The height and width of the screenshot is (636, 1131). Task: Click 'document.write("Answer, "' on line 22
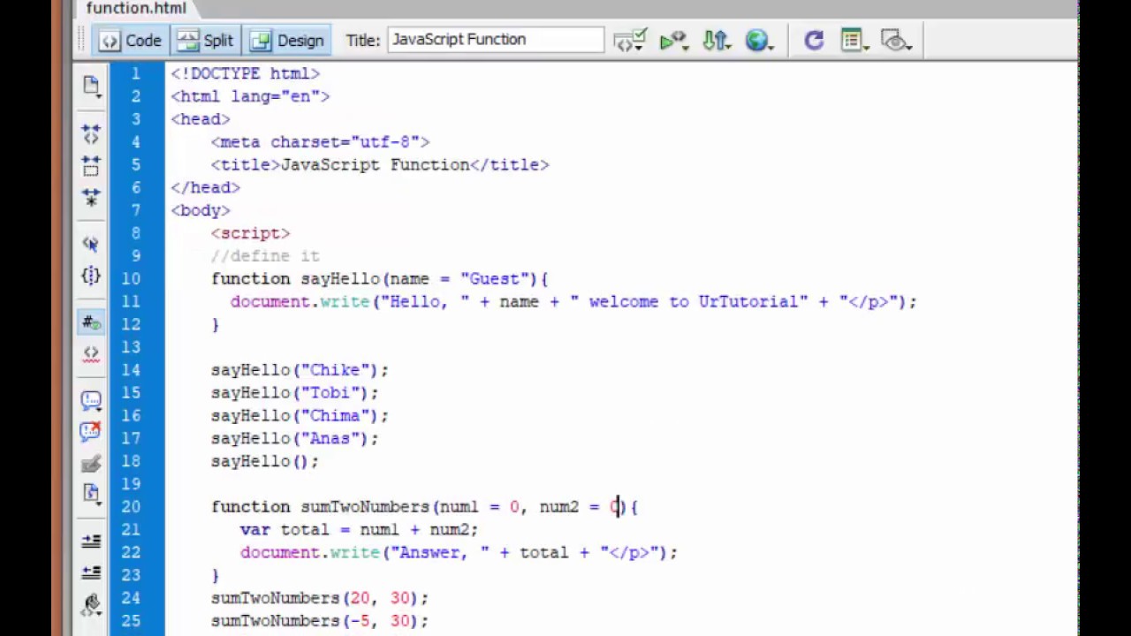[x=364, y=553]
